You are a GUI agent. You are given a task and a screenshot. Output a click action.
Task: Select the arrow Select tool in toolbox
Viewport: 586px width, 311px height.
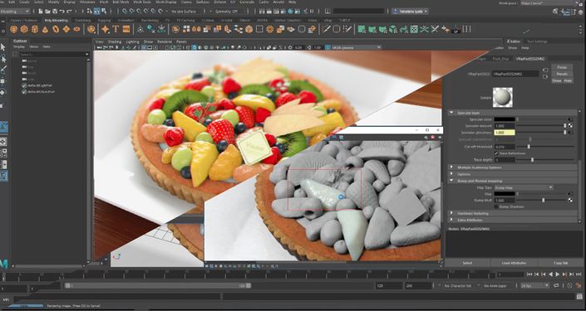click(x=3, y=47)
